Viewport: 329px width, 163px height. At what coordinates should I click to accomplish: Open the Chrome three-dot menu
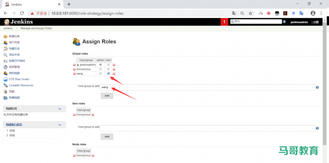pos(321,13)
